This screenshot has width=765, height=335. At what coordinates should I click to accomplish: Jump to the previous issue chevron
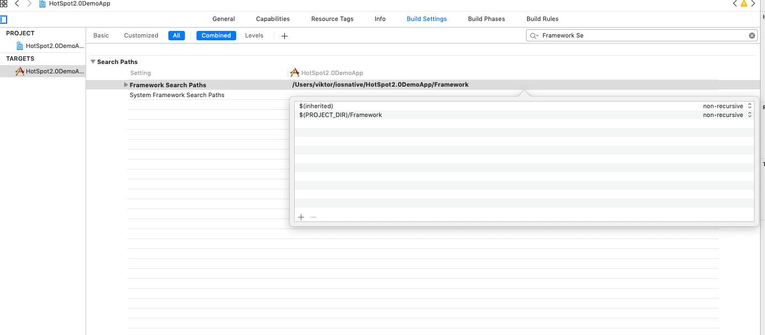coord(735,3)
